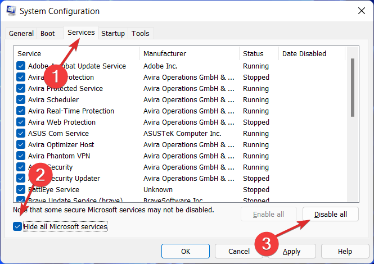Click the OK button
Screen dimensions: 374x264
pyautogui.click(x=185, y=251)
